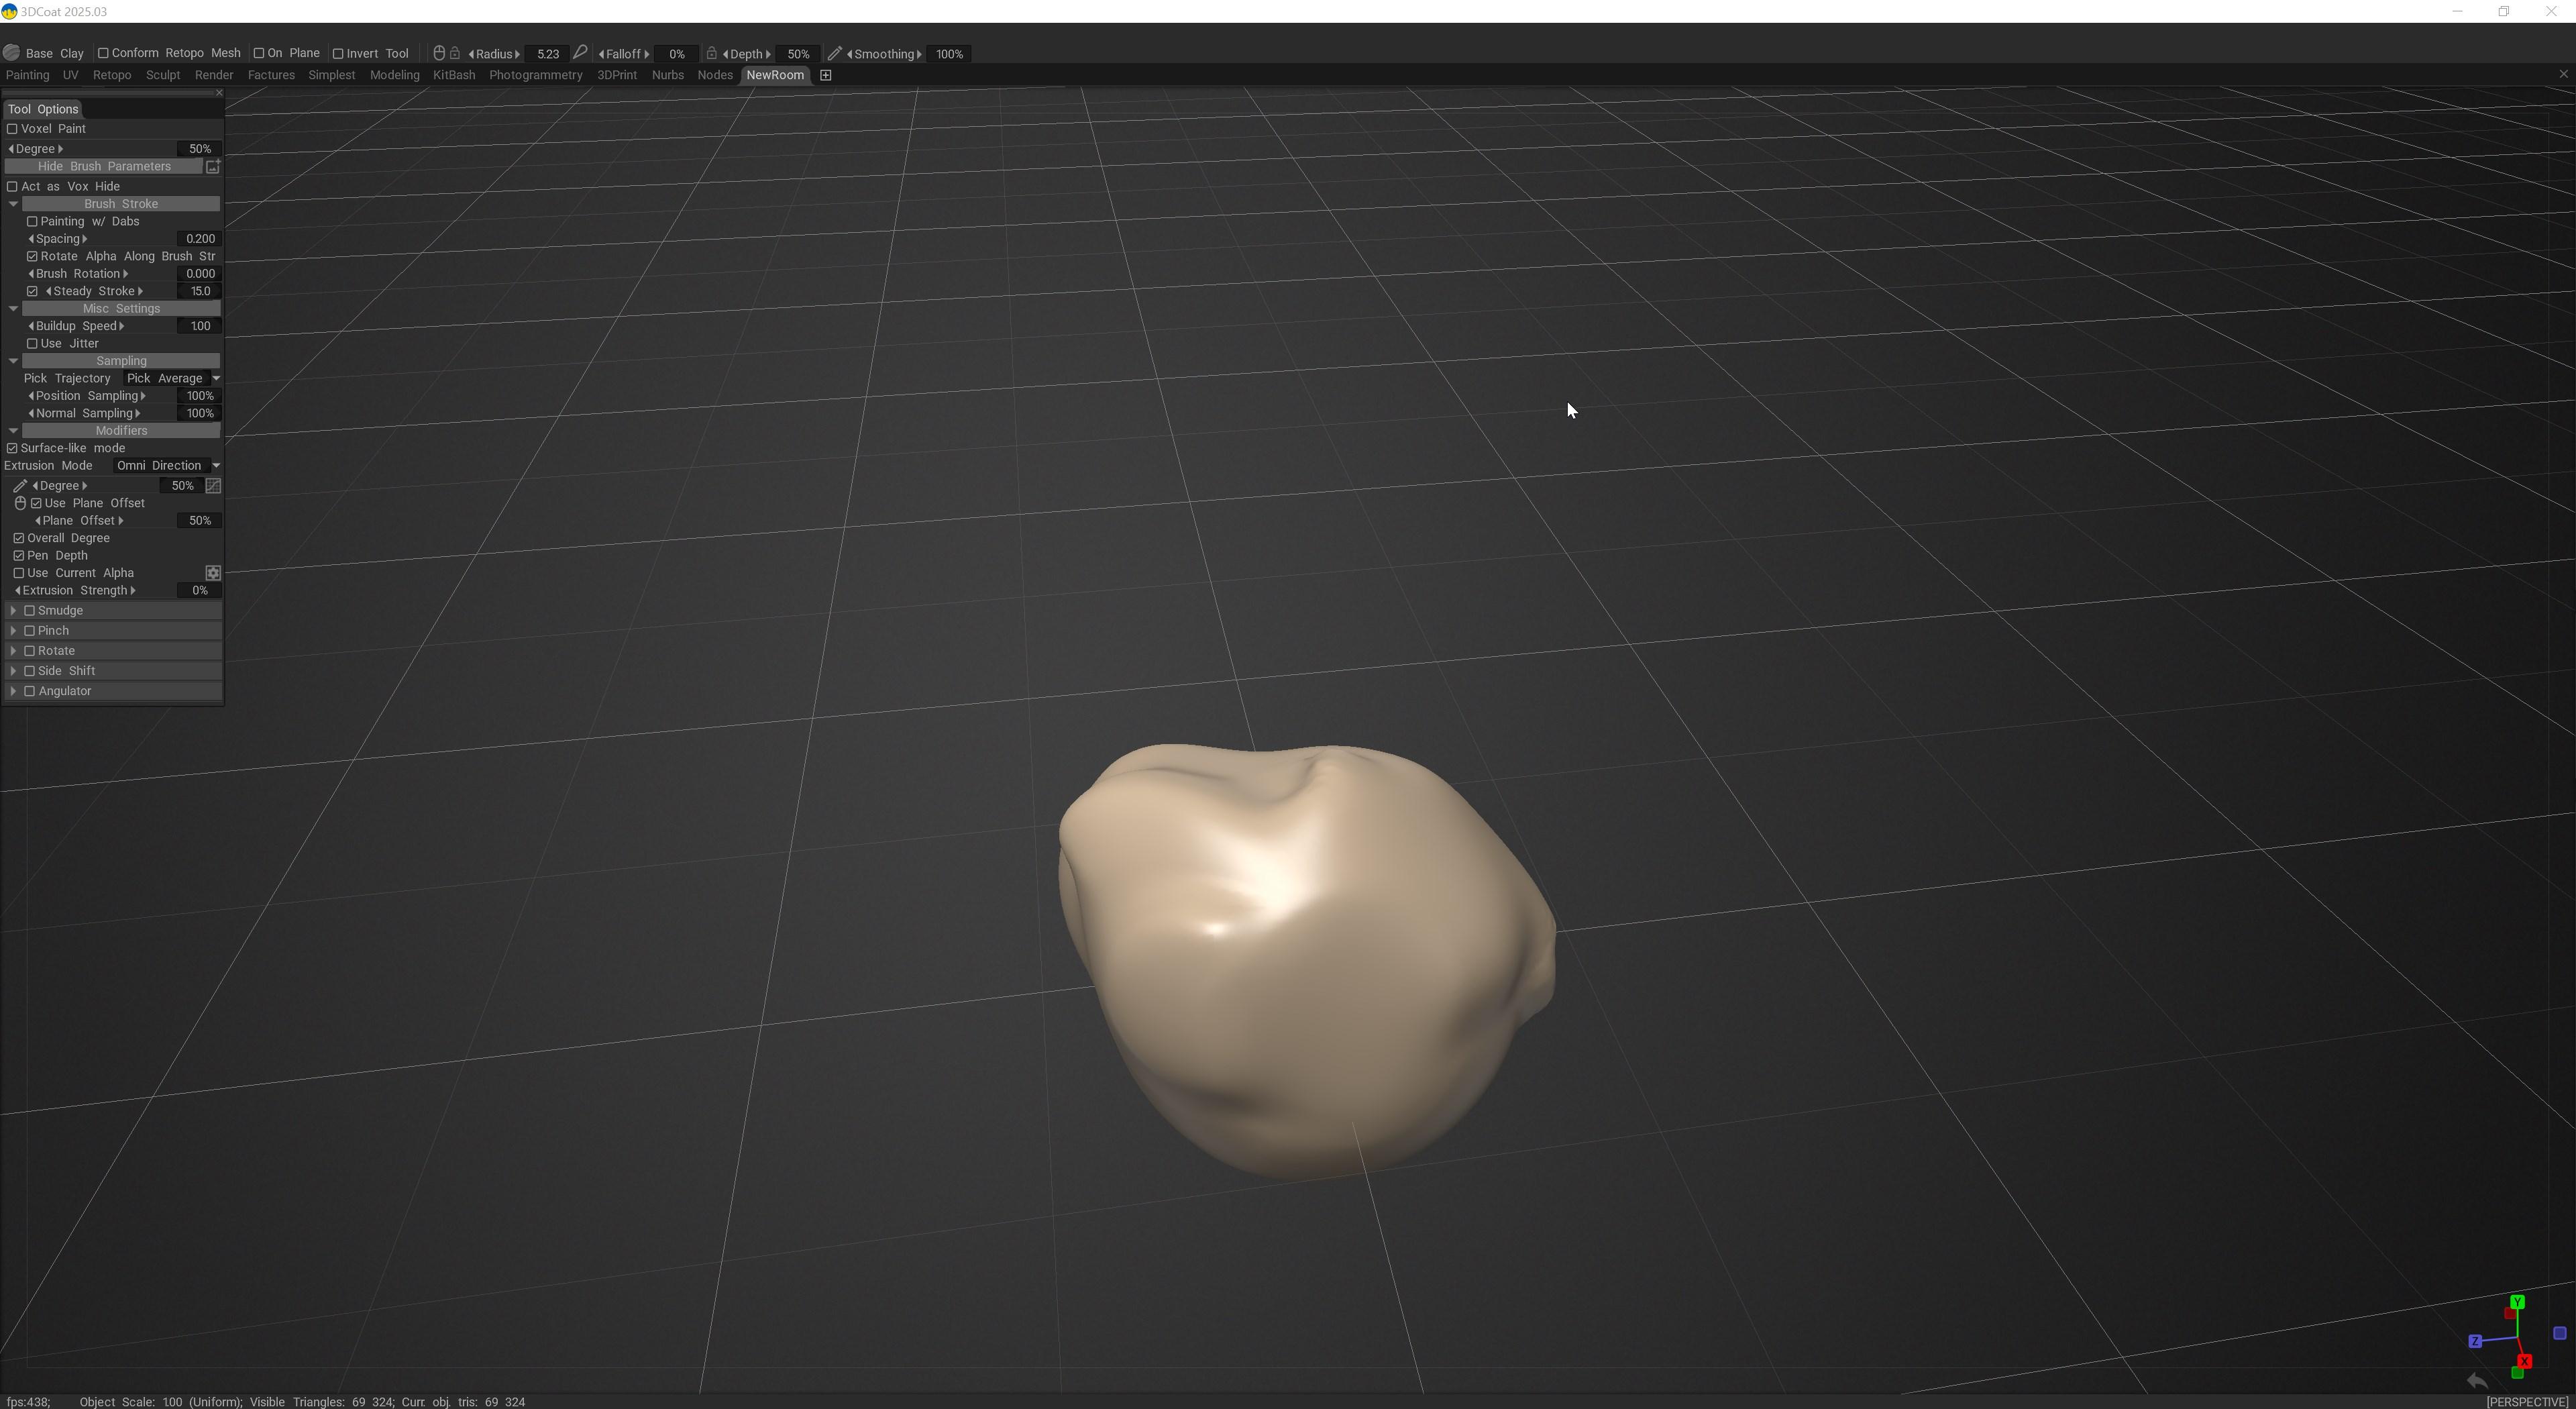The image size is (2576, 1409).
Task: Open the Degree curve editor icon
Action: (x=213, y=486)
